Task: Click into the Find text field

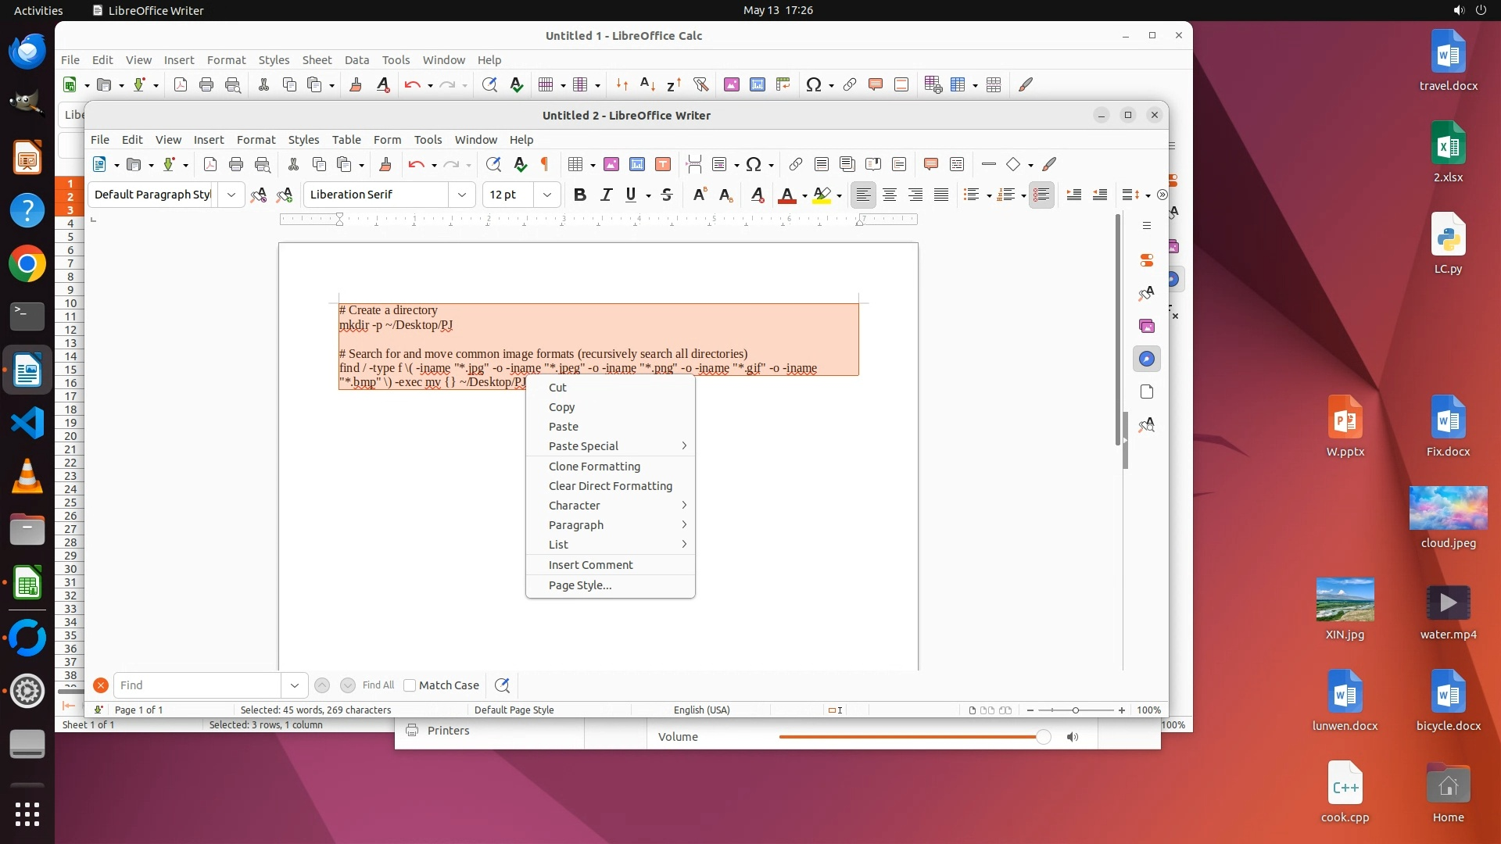Action: [197, 685]
